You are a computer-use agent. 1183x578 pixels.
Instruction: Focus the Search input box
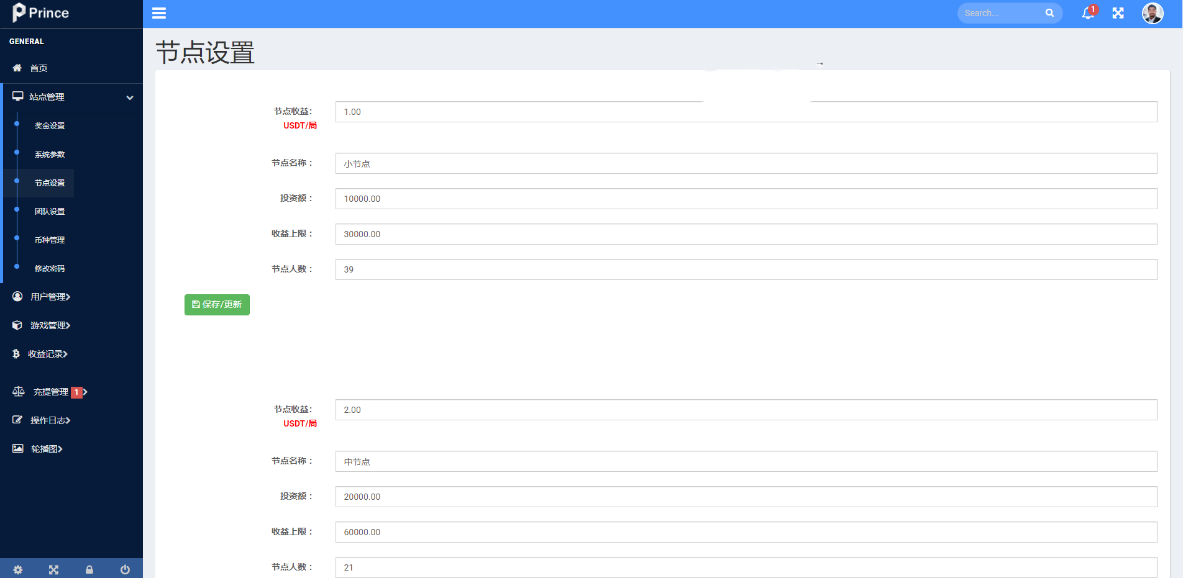[1000, 13]
